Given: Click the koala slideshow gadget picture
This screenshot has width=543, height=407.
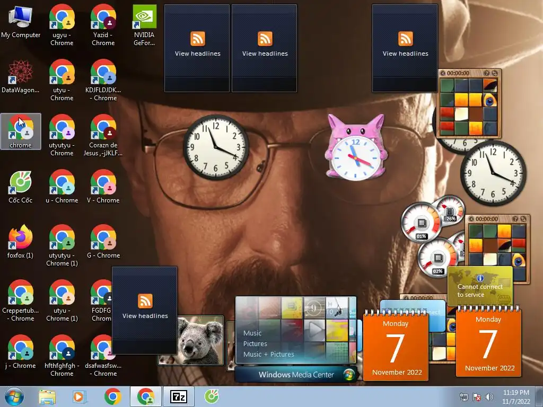Looking at the screenshot, I should click(x=200, y=341).
